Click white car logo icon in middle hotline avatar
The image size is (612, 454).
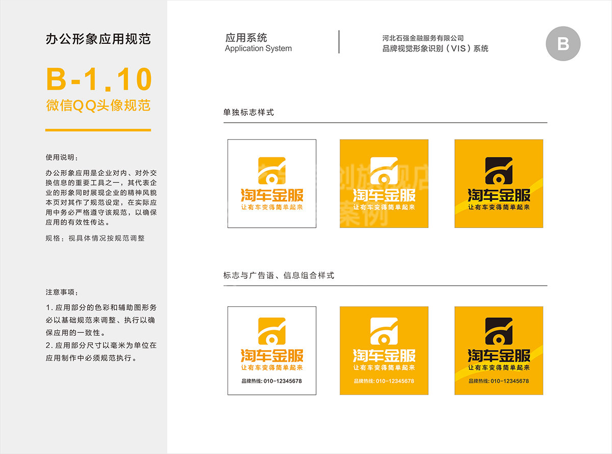[x=384, y=332]
